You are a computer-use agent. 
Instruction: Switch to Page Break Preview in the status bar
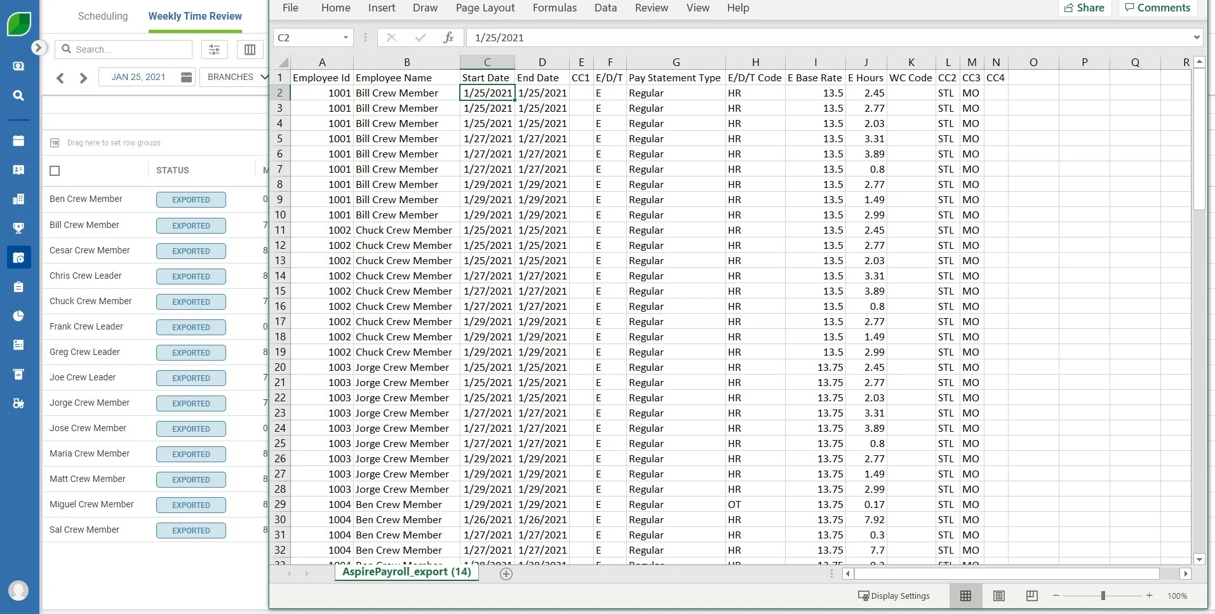pyautogui.click(x=1032, y=596)
